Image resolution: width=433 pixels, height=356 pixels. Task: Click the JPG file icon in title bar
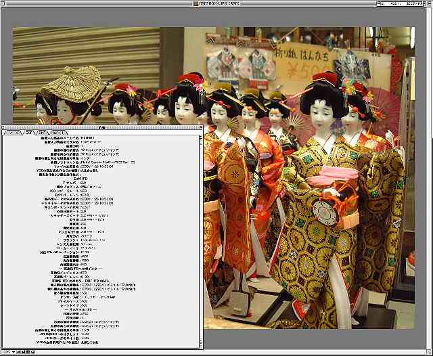point(196,3)
